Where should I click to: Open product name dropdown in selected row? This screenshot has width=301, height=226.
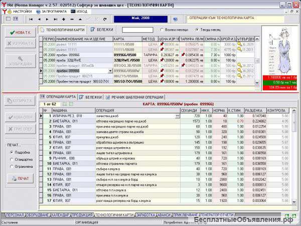coord(110,71)
